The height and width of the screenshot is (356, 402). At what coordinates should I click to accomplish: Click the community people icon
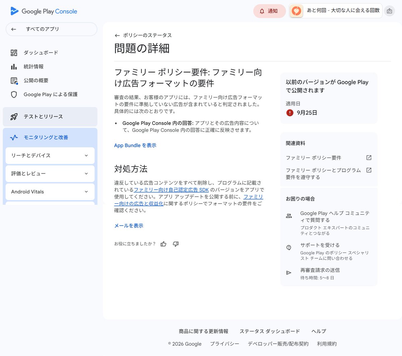pos(289,216)
